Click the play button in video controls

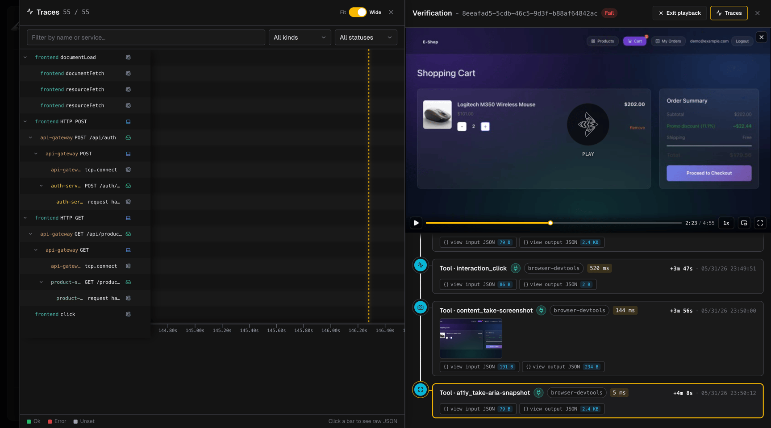(416, 223)
